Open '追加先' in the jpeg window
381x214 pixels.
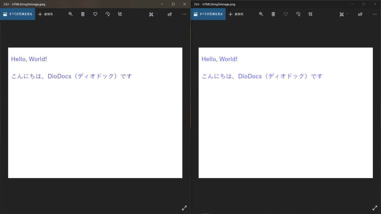point(45,14)
